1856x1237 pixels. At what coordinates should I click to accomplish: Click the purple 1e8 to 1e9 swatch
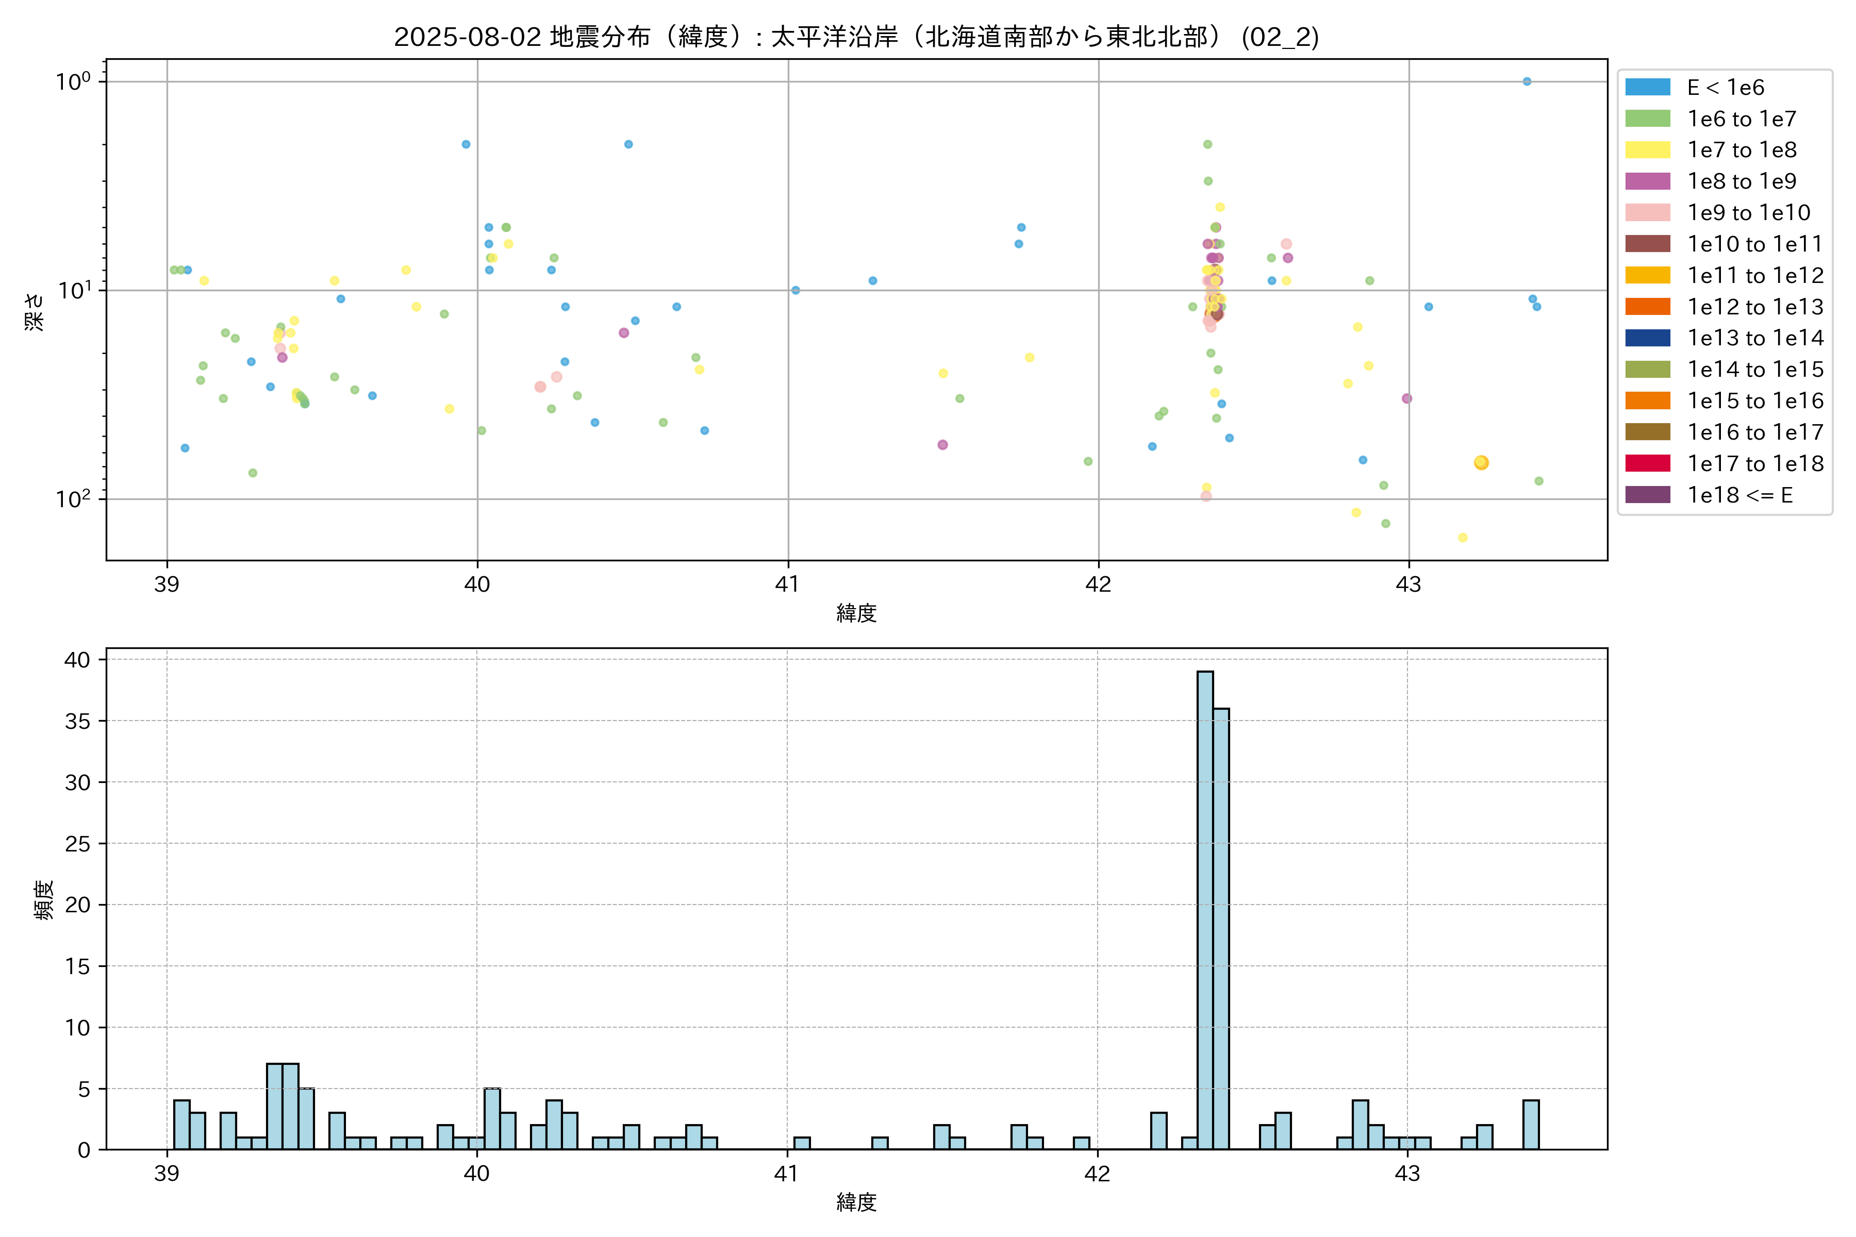tap(1647, 181)
